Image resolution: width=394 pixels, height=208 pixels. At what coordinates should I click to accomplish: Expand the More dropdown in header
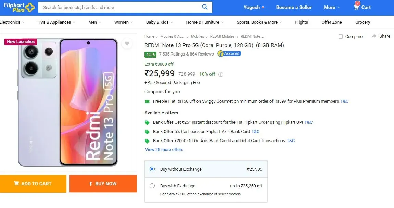pyautogui.click(x=332, y=7)
